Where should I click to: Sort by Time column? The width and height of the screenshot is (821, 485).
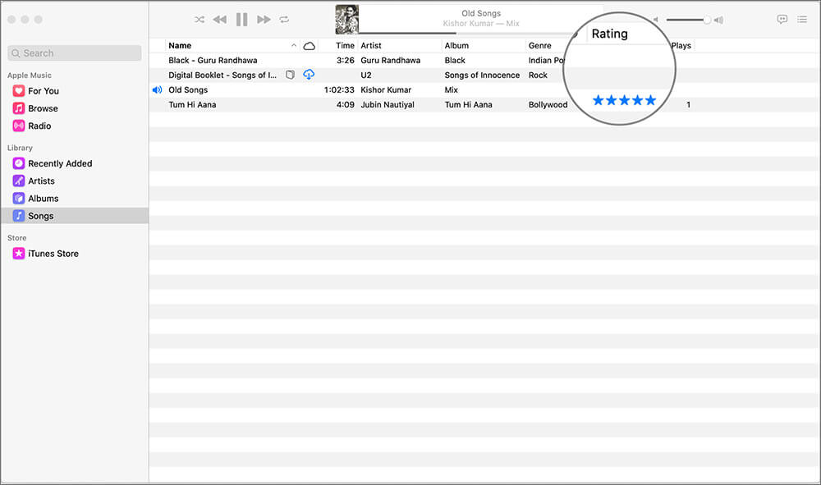345,45
